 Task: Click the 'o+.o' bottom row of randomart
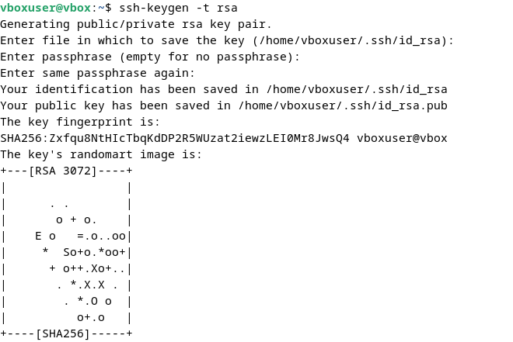[x=91, y=317]
